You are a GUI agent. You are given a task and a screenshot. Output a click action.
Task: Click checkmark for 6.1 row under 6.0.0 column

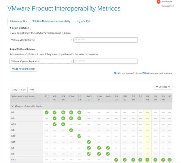tap(108, 148)
